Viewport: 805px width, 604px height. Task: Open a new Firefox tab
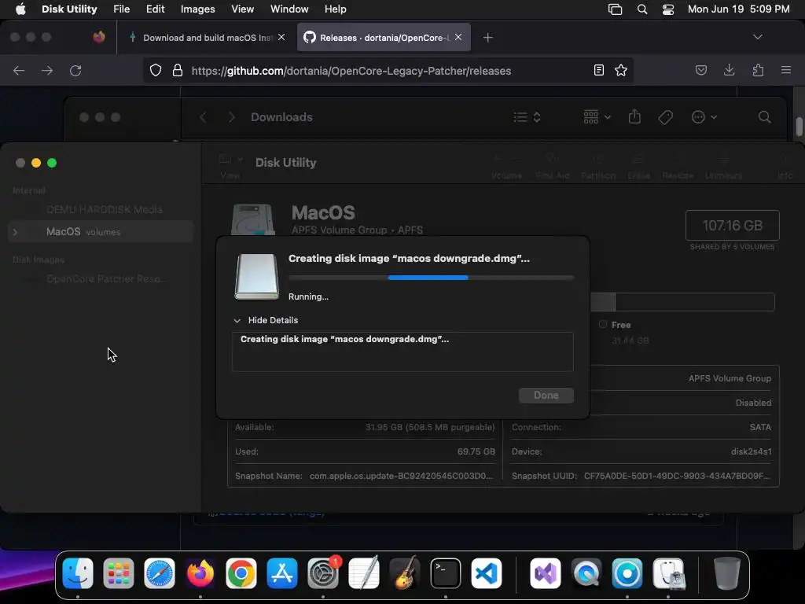click(487, 38)
